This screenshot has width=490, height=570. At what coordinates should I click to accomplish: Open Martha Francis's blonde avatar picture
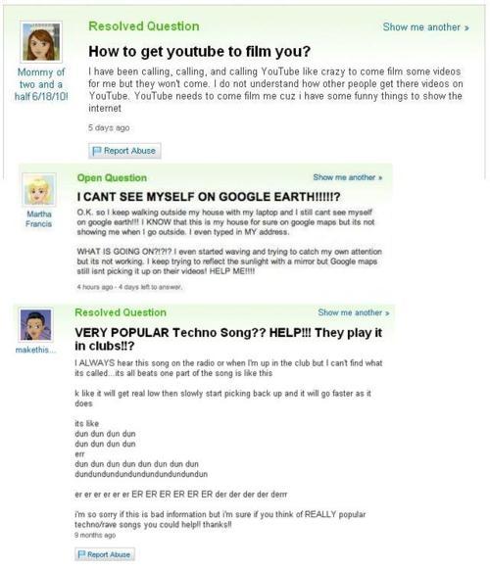pos(39,189)
